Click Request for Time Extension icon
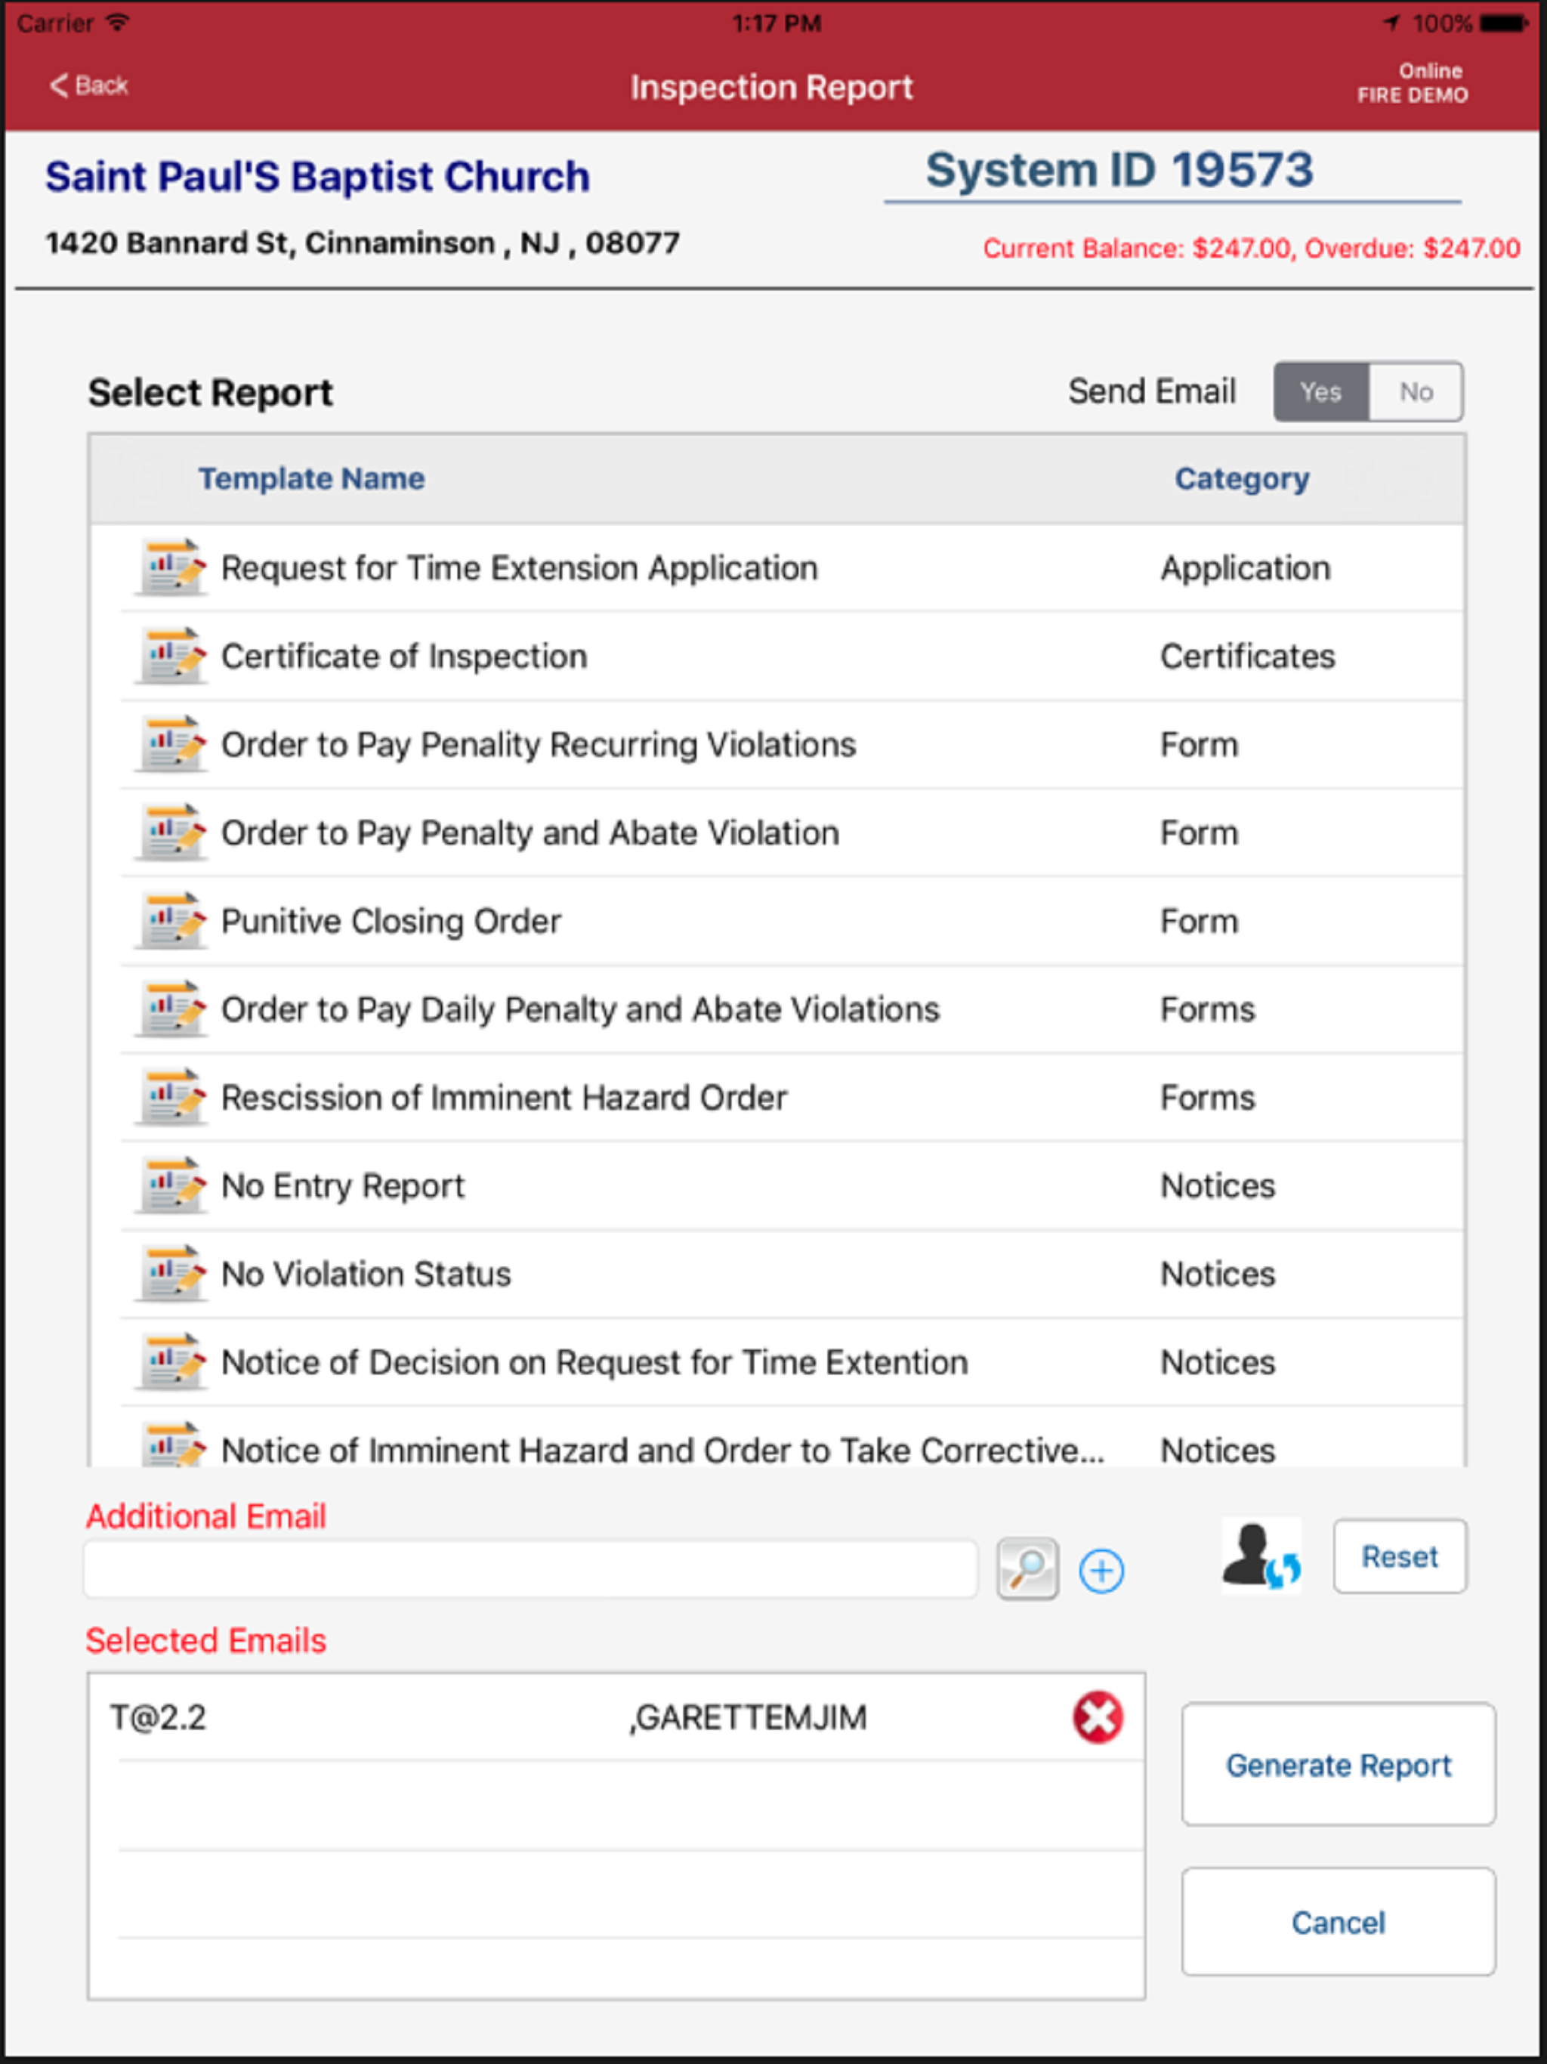Screen dimensions: 1547x2064 coord(171,567)
